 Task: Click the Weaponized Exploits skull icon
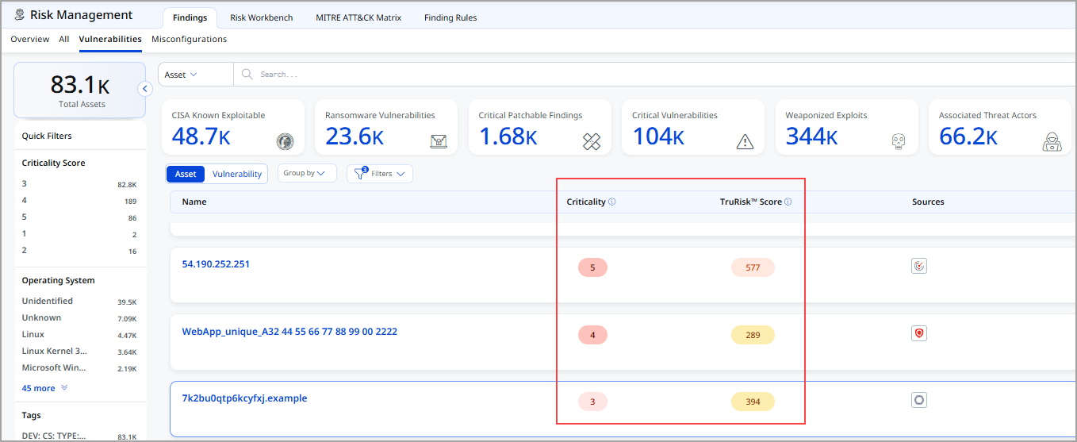coord(898,141)
